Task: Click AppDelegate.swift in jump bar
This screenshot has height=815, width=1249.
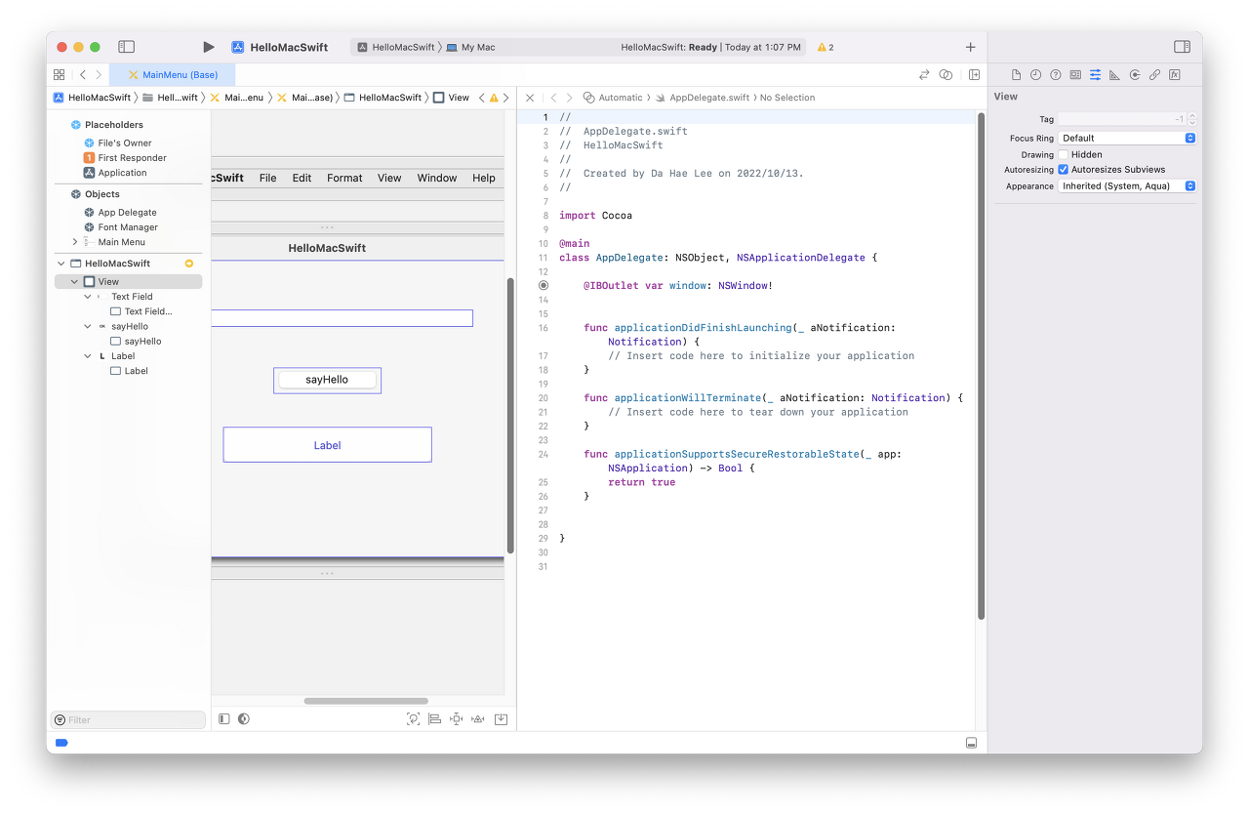Action: pyautogui.click(x=703, y=98)
